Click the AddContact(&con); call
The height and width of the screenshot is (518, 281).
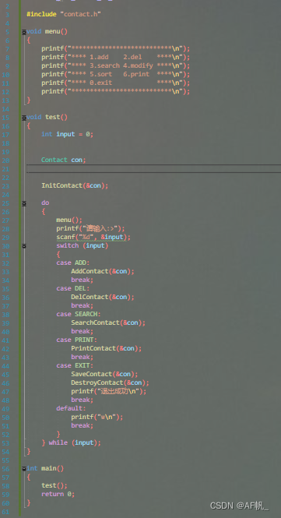click(103, 271)
